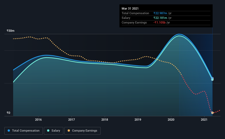Click the 2017 x-axis label
Image resolution: width=225 pixels, height=139 pixels.
pos(72,120)
